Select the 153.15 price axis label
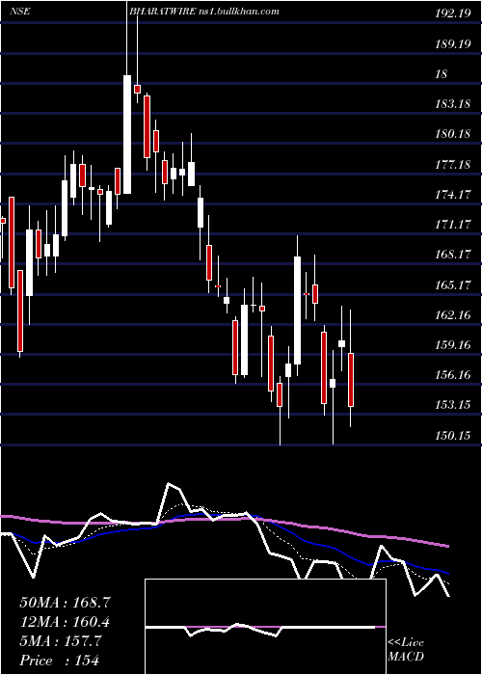This screenshot has width=482, height=675. [452, 405]
